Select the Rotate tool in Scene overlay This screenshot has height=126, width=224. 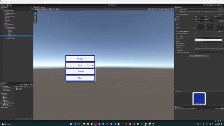point(35,17)
